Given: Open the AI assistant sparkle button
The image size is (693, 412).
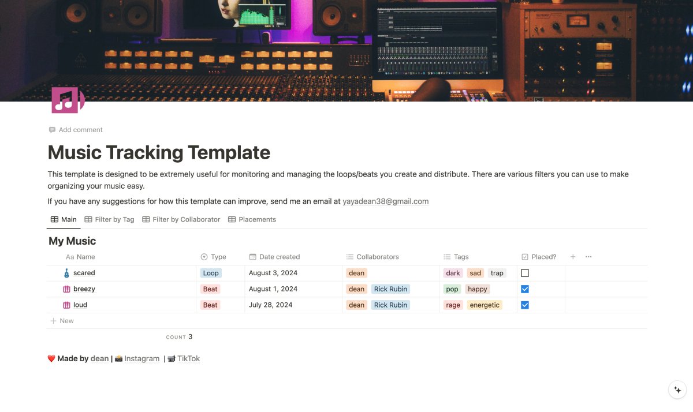Looking at the screenshot, I should [x=677, y=390].
